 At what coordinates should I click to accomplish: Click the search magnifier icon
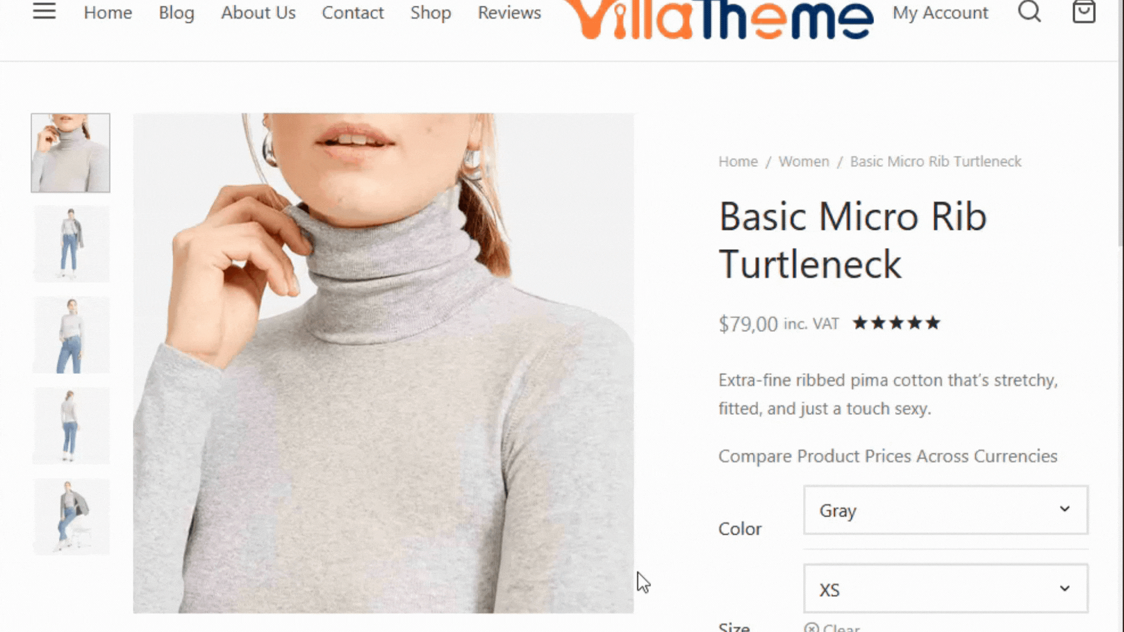(x=1029, y=11)
